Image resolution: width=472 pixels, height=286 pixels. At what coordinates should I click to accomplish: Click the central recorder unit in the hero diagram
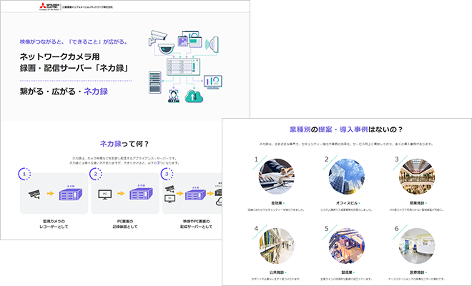[x=183, y=67]
